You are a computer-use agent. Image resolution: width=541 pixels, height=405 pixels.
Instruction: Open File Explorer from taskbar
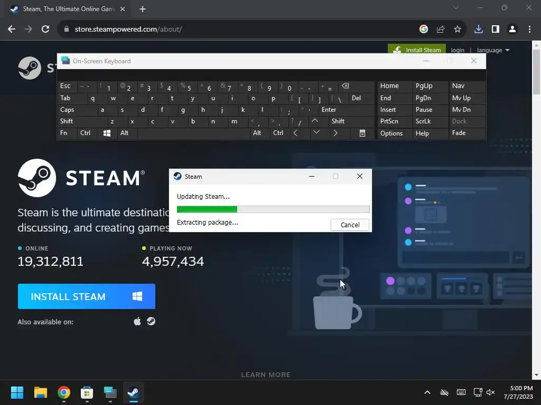point(40,392)
